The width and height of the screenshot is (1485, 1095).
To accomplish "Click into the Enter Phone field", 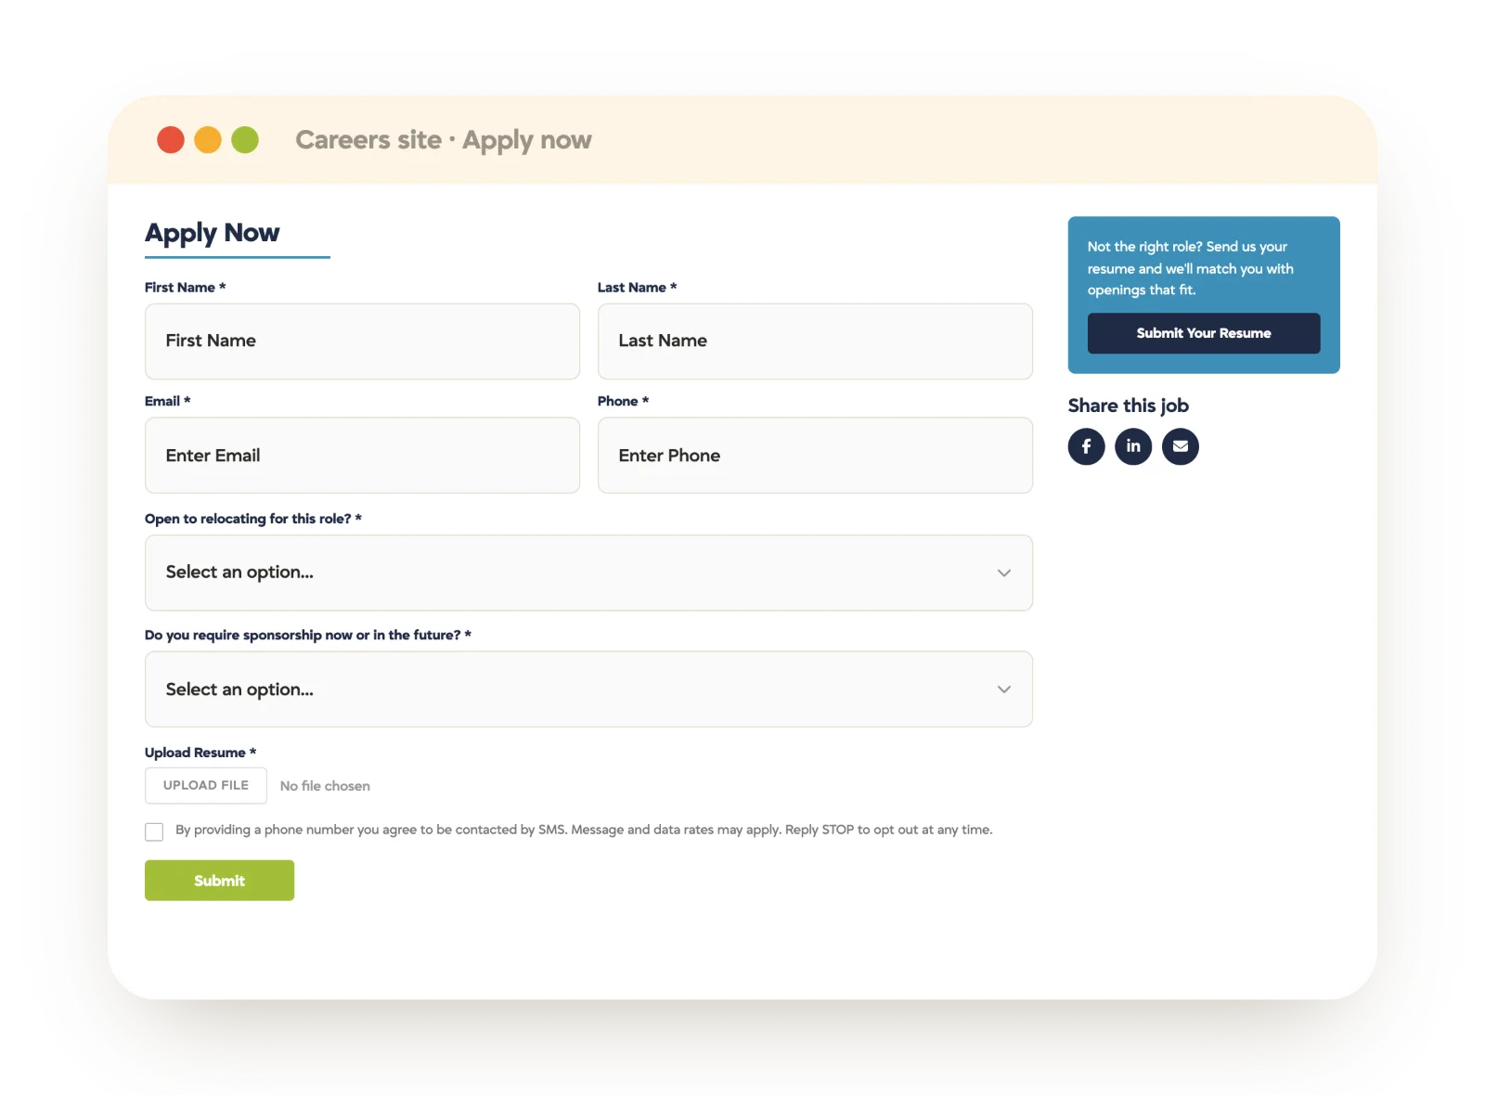I will tap(815, 456).
